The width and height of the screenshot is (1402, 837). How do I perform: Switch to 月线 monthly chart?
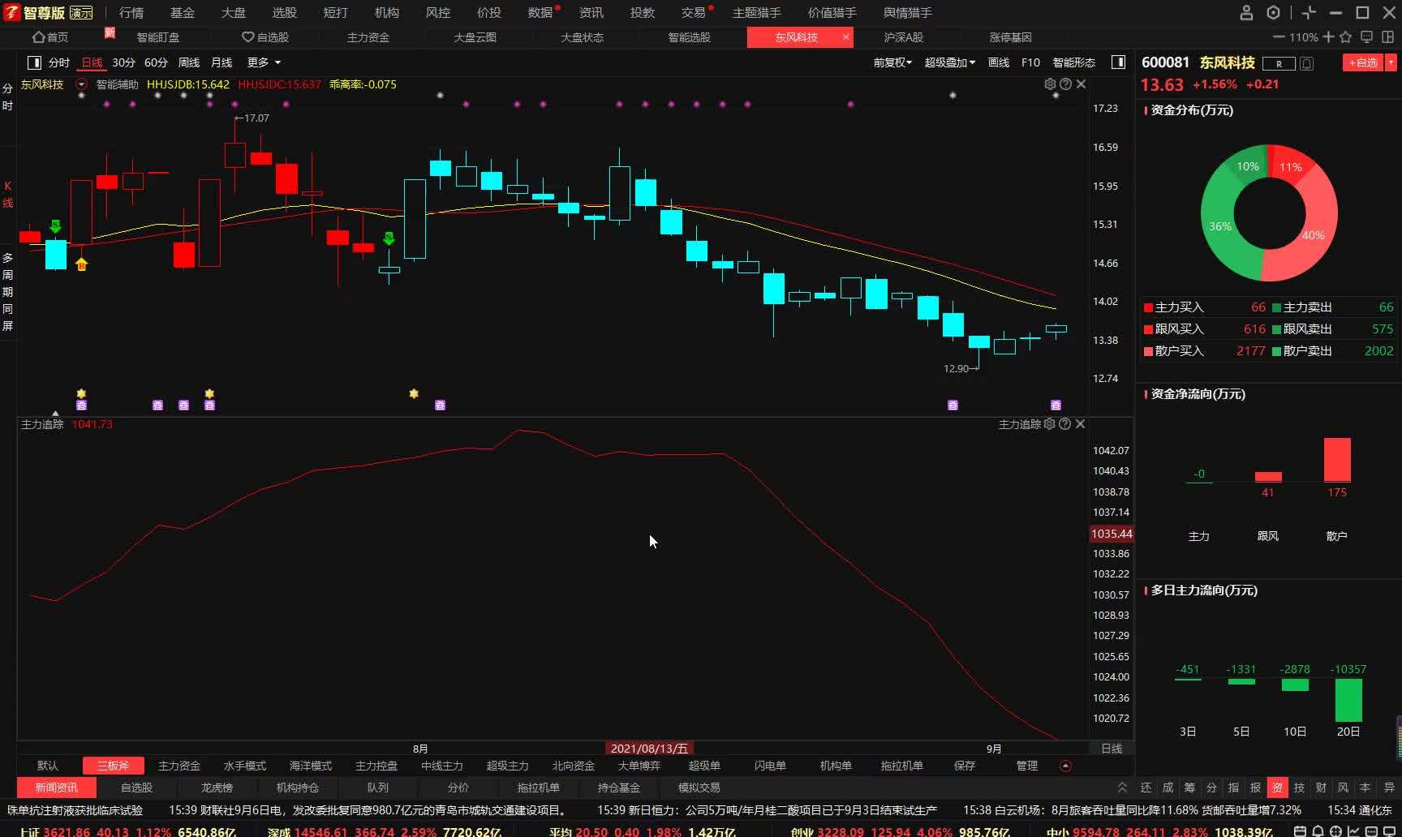click(221, 62)
